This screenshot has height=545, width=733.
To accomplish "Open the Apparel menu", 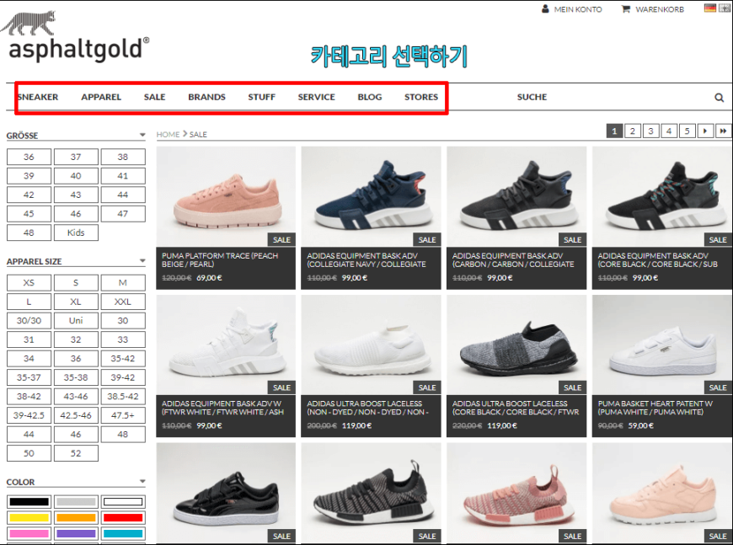I will click(101, 97).
